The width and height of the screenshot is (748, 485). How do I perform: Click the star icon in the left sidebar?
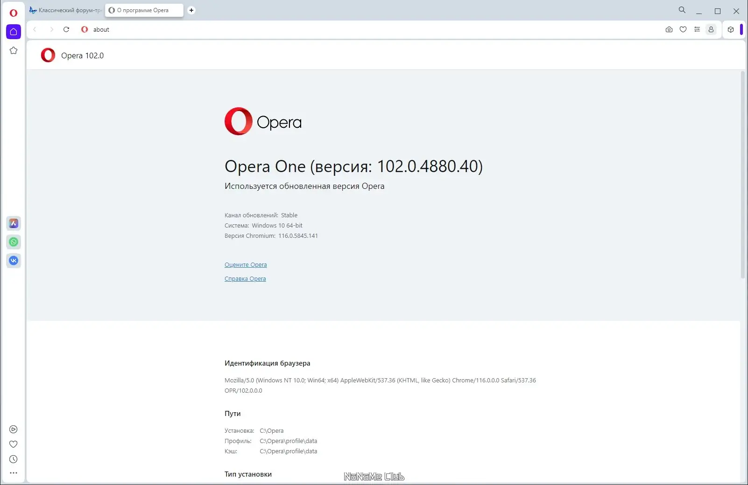[x=14, y=50]
